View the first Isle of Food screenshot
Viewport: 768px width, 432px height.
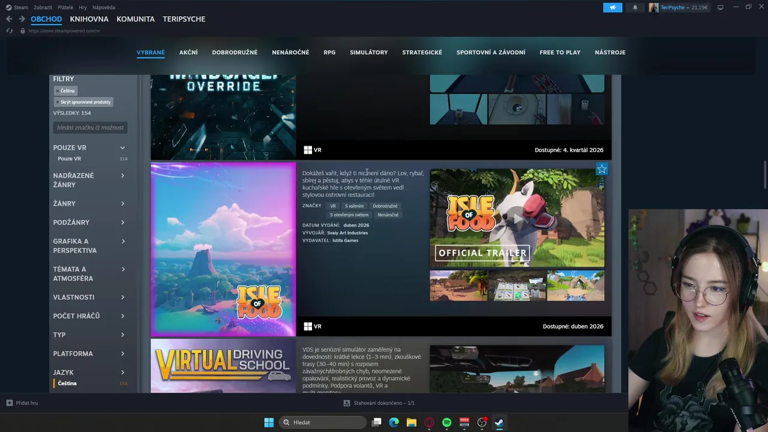click(x=458, y=286)
